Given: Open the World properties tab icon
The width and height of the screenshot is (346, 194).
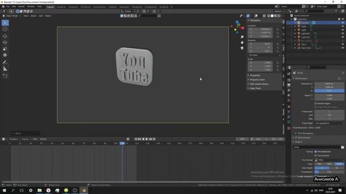Looking at the screenshot, I should tap(289, 101).
